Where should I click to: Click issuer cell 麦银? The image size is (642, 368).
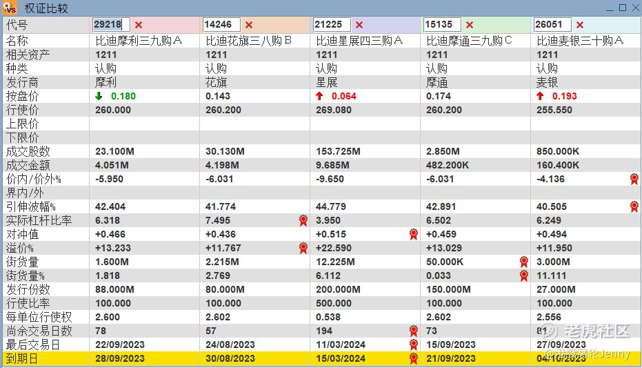pos(548,82)
